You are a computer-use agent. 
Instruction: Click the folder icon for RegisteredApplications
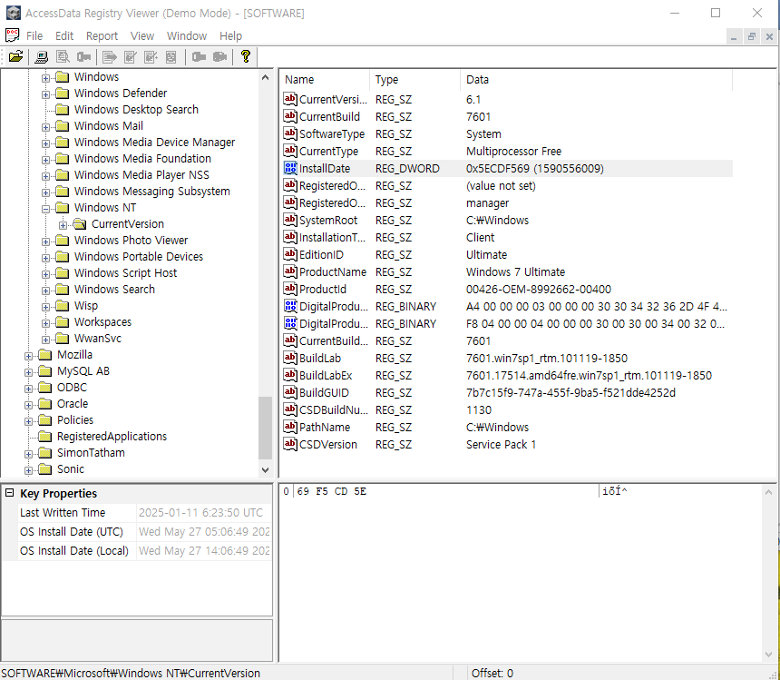45,437
